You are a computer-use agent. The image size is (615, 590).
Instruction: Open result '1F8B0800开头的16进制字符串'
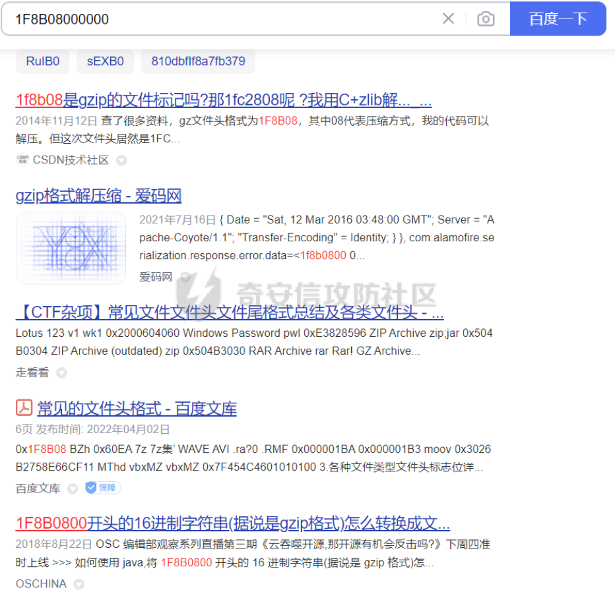[232, 523]
